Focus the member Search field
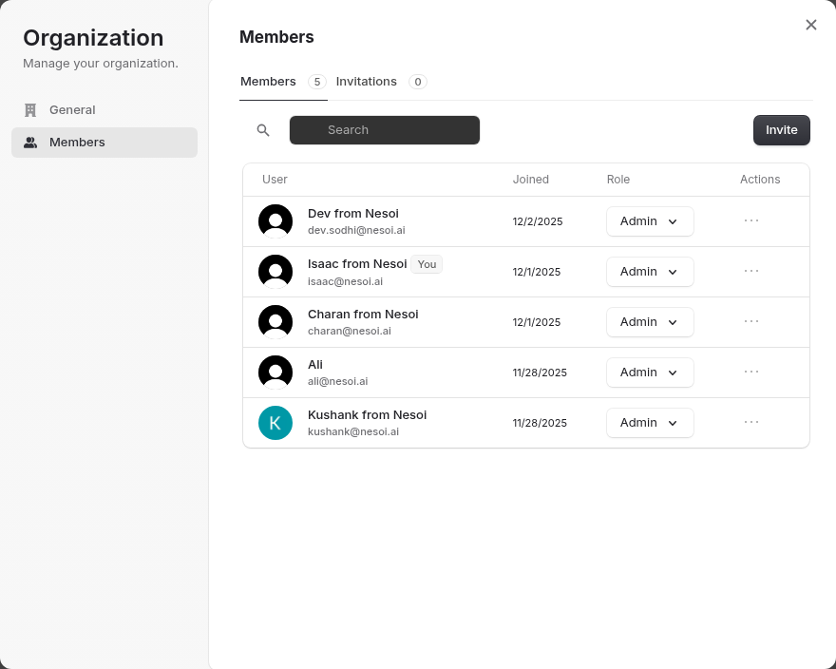 pyautogui.click(x=385, y=130)
